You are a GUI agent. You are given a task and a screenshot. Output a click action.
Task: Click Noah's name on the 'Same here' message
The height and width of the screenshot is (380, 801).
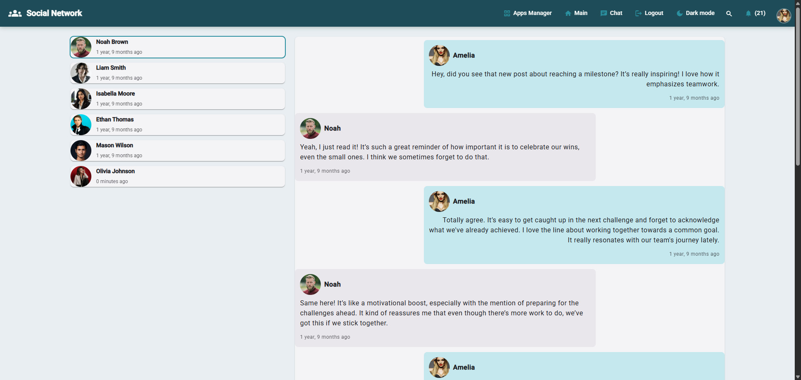(x=332, y=284)
